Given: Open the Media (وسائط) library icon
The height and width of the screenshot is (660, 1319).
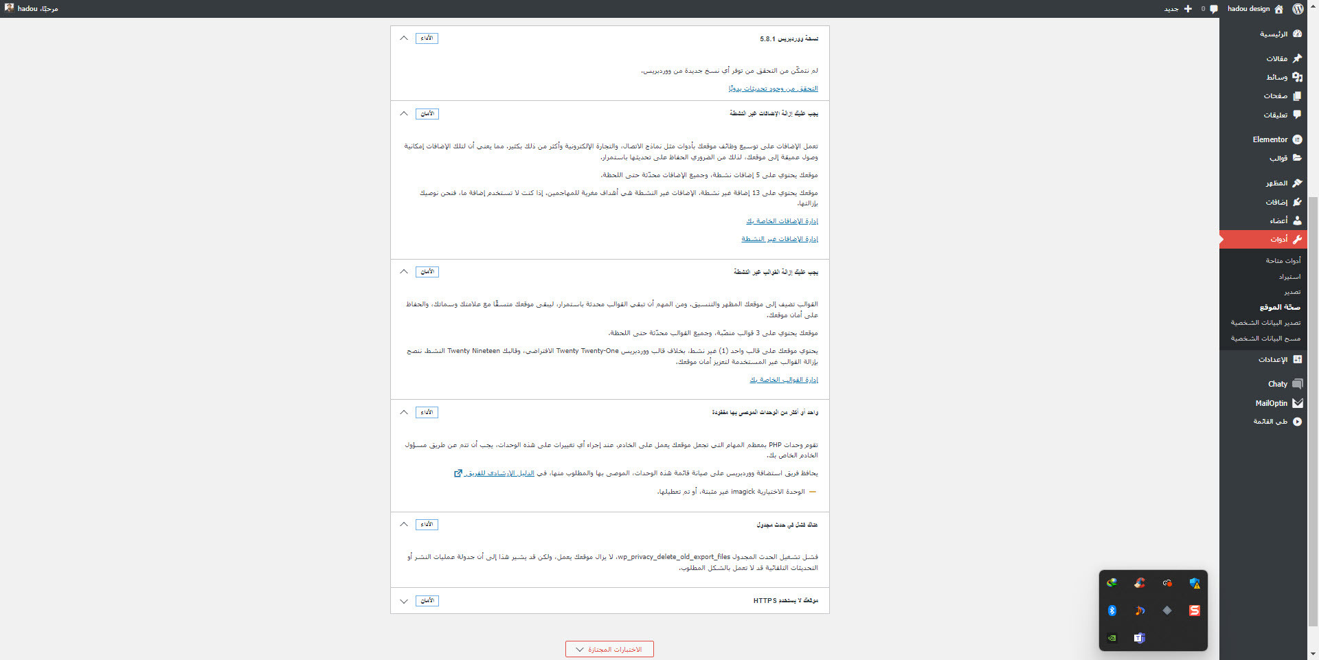Looking at the screenshot, I should pyautogui.click(x=1297, y=77).
